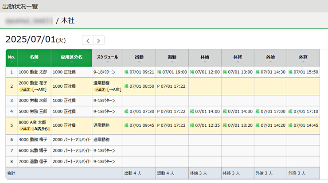Go to next day with right arrow

coord(99,41)
